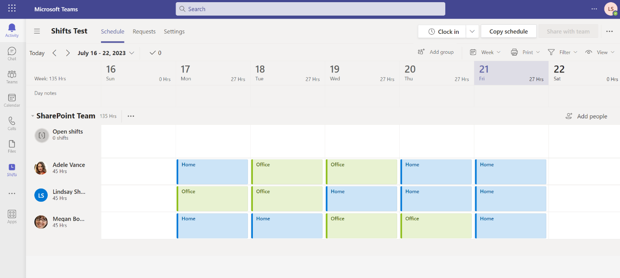Click in the Search box

coord(310,9)
